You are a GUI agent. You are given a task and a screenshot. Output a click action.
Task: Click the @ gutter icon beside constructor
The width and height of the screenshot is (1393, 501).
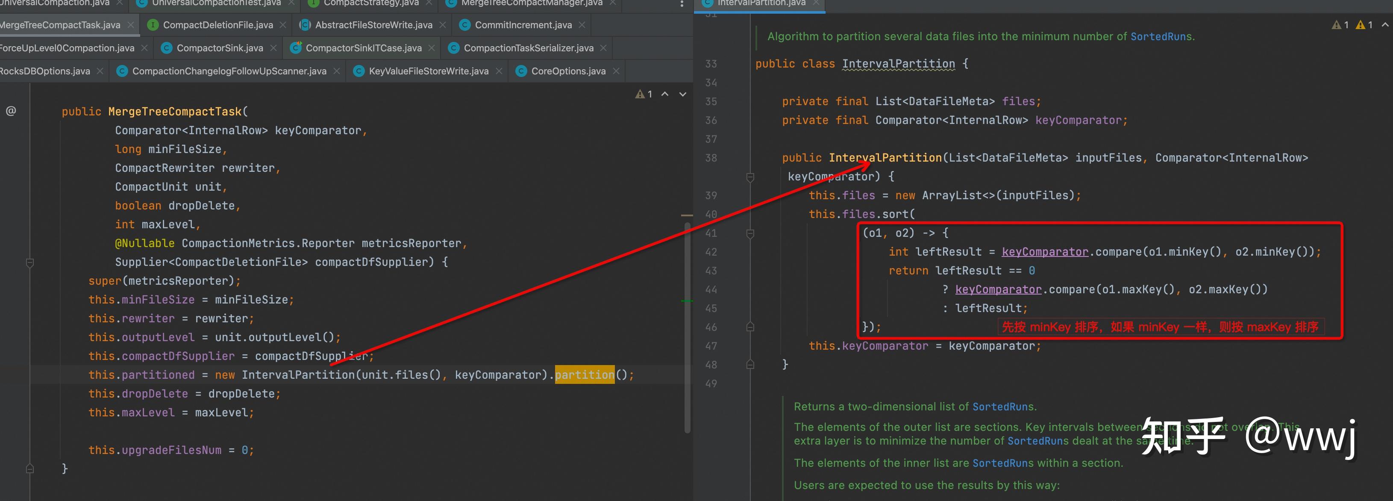pyautogui.click(x=11, y=111)
